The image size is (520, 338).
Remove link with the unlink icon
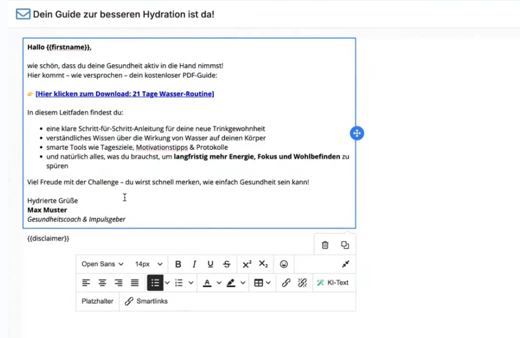click(x=302, y=283)
